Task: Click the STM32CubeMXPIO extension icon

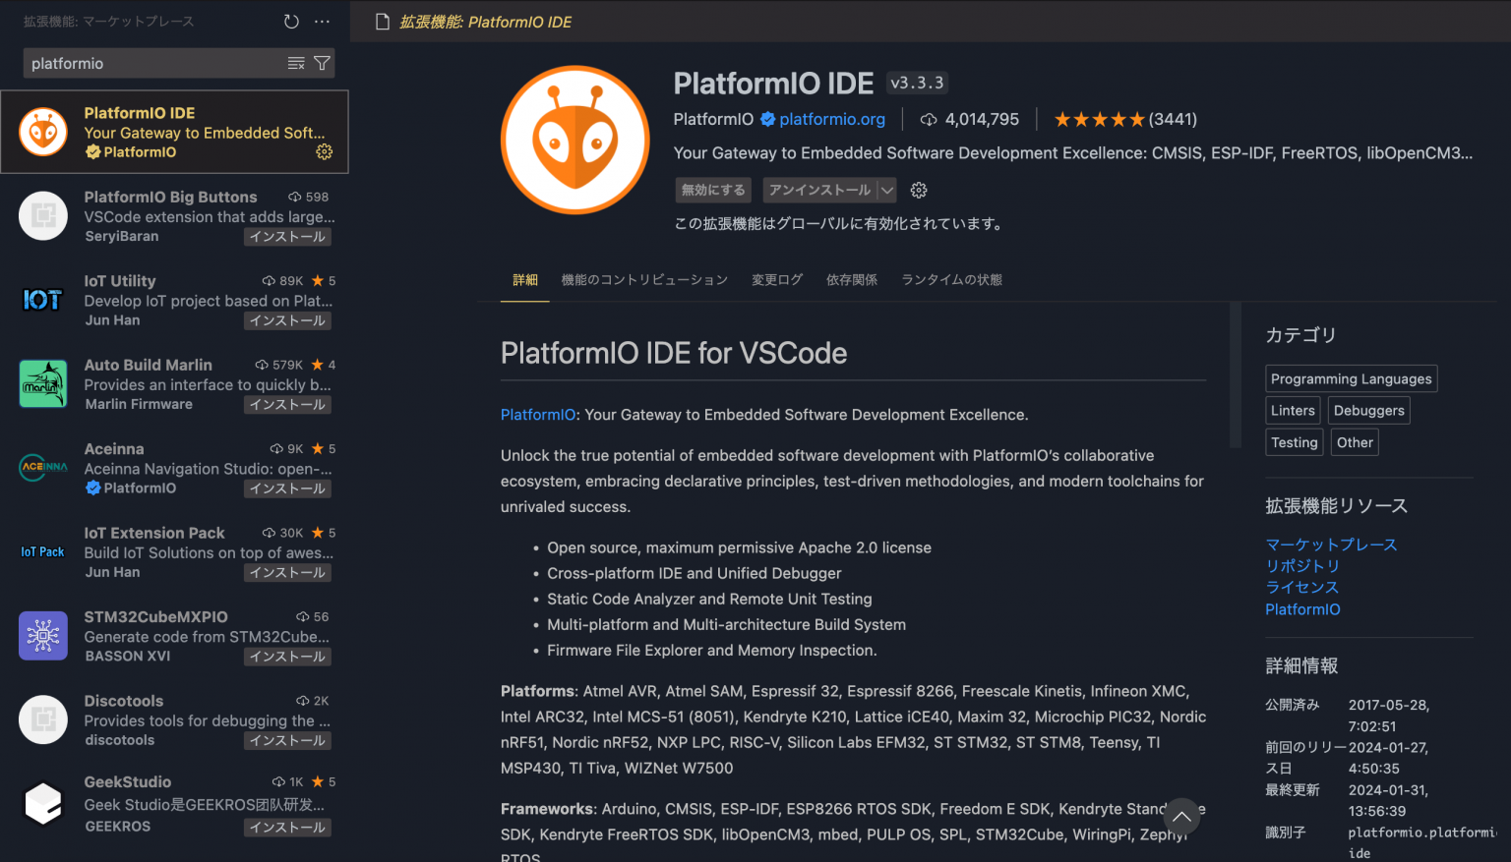Action: click(x=42, y=635)
